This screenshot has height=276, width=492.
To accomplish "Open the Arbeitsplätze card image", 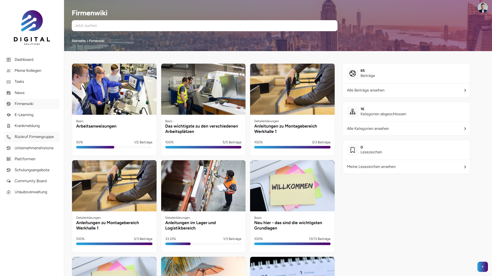I will pyautogui.click(x=203, y=89).
